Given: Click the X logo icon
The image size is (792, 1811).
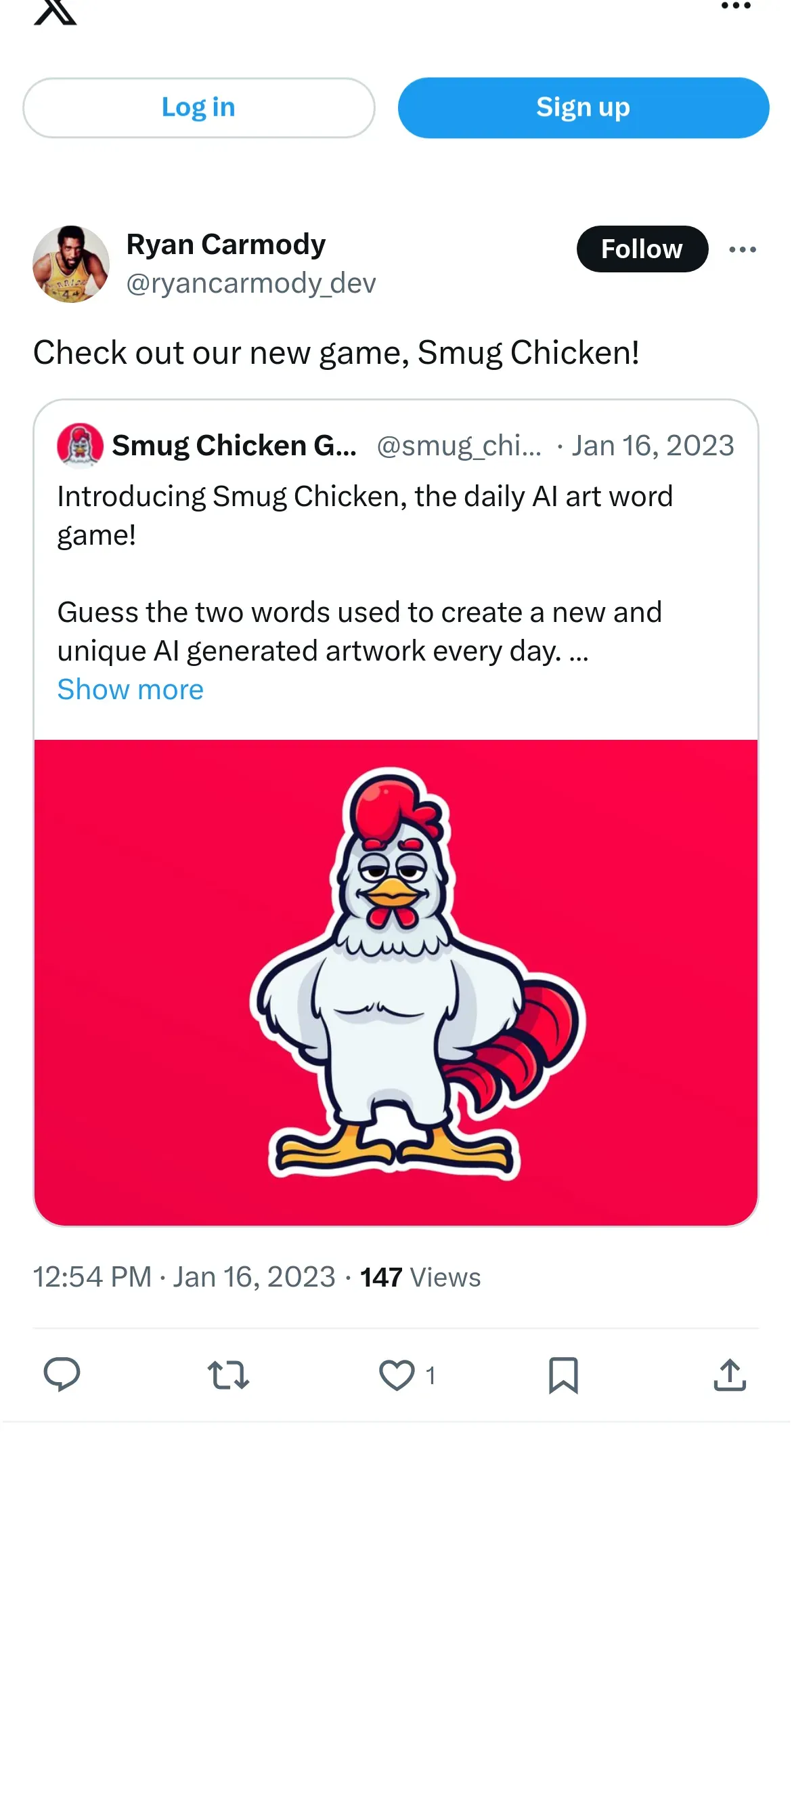Looking at the screenshot, I should 56,11.
